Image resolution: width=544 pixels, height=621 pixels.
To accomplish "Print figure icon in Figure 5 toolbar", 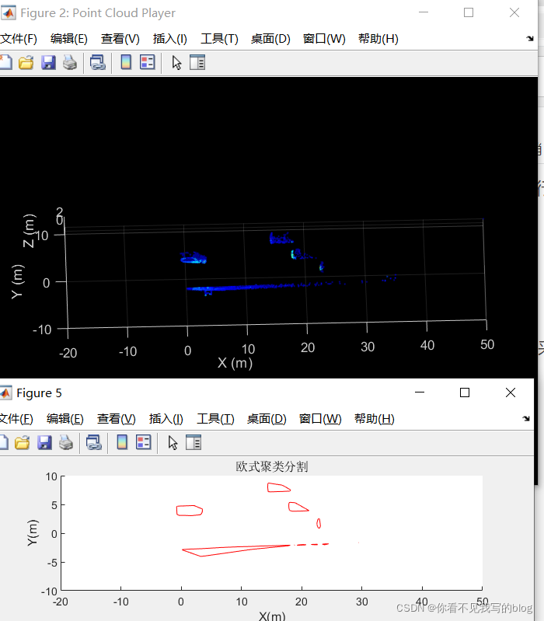I will (66, 442).
